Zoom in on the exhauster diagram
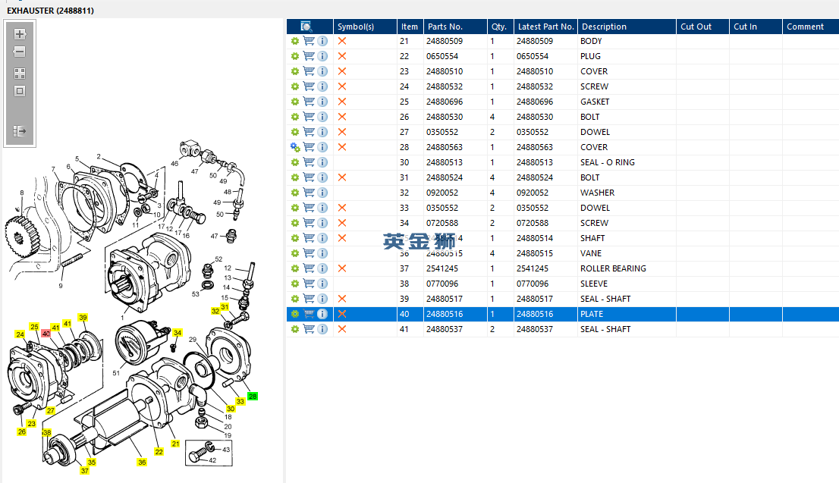 20,34
